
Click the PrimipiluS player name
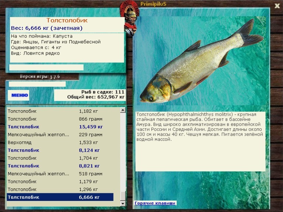tap(153, 4)
